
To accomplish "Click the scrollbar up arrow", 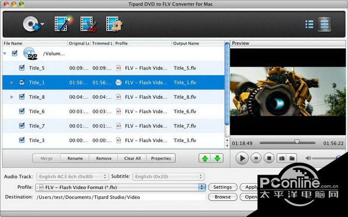I will 227,140.
